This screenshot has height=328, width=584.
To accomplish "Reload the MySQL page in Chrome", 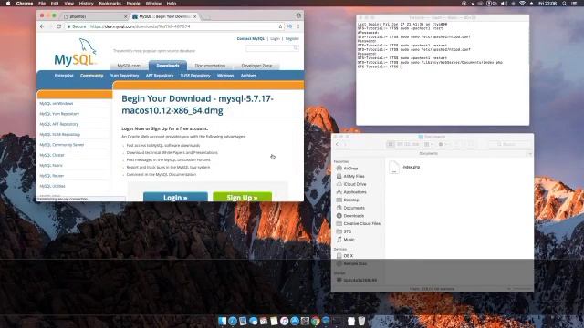I will pyautogui.click(x=58, y=26).
